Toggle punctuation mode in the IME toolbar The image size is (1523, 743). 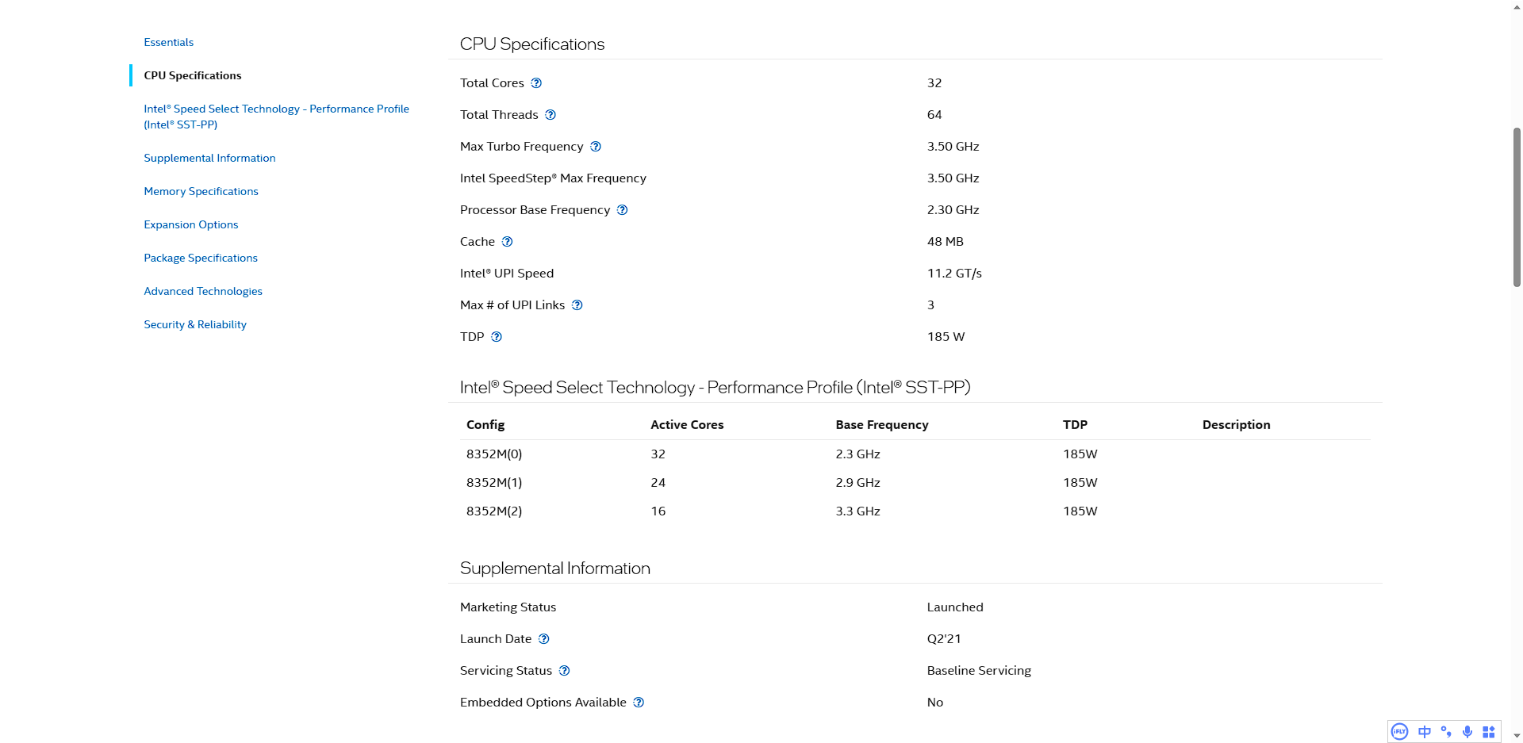click(x=1446, y=732)
